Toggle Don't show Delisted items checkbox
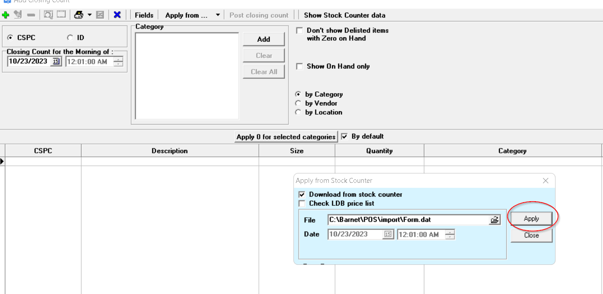The width and height of the screenshot is (603, 294). (x=300, y=30)
